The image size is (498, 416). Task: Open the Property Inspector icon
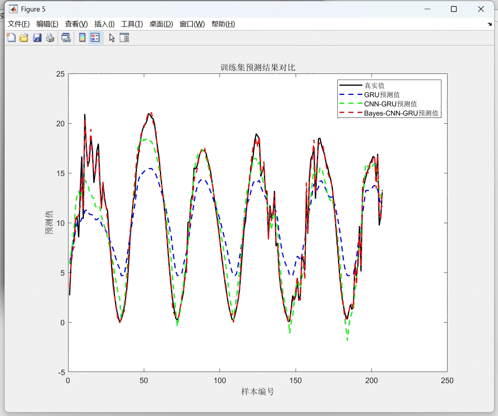tap(124, 38)
